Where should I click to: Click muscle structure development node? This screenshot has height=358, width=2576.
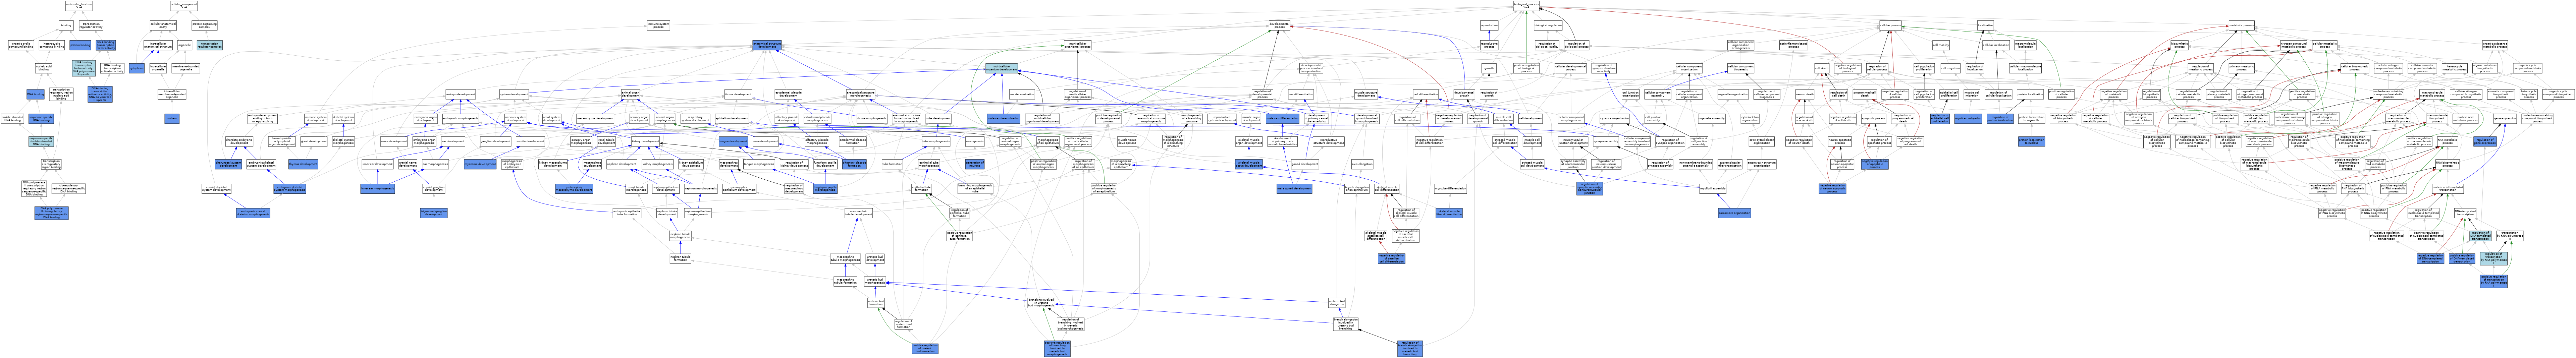pyautogui.click(x=1366, y=94)
